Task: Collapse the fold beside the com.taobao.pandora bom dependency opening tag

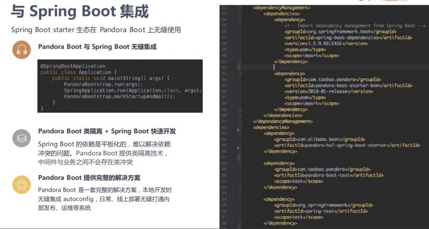Action: tap(240, 74)
